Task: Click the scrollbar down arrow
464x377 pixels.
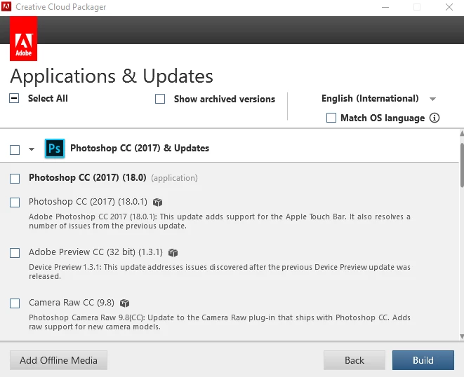Action: coord(462,336)
